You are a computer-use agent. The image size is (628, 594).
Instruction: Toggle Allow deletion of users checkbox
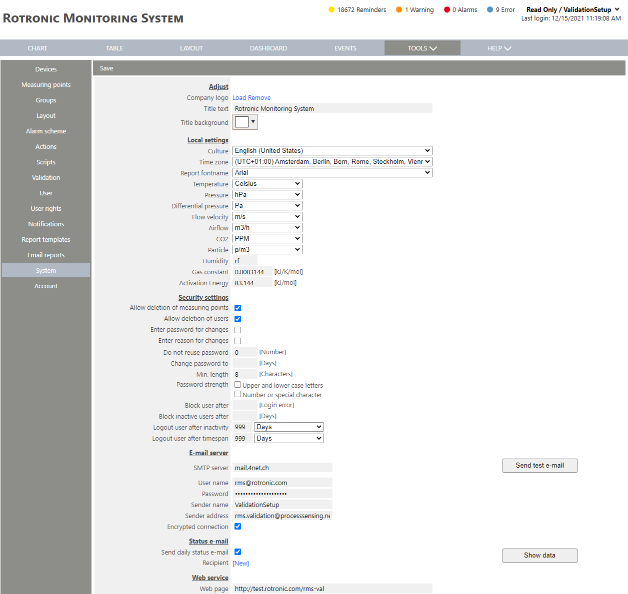(x=238, y=319)
